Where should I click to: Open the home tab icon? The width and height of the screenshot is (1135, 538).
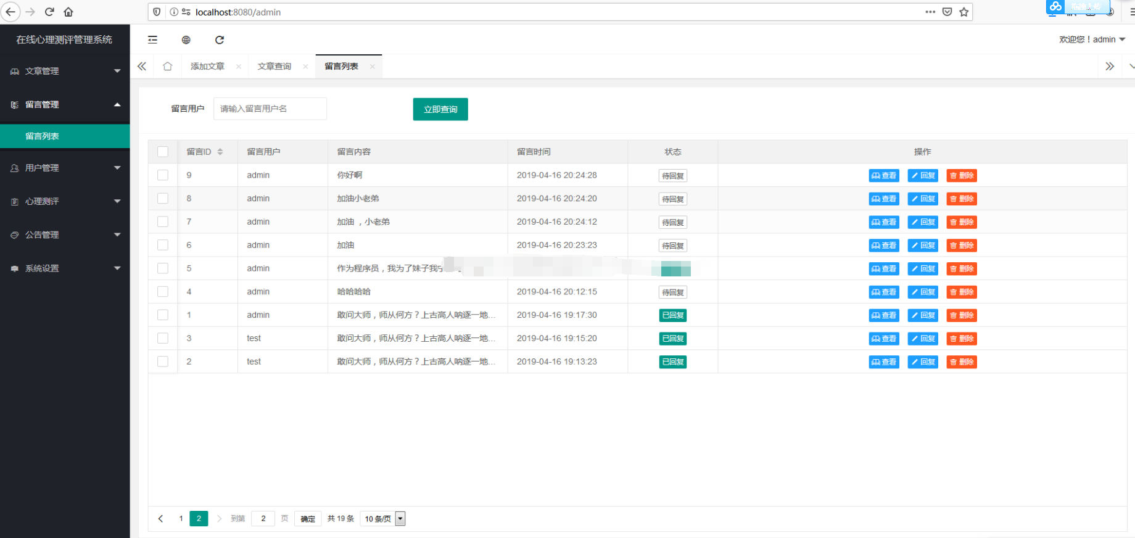tap(167, 66)
